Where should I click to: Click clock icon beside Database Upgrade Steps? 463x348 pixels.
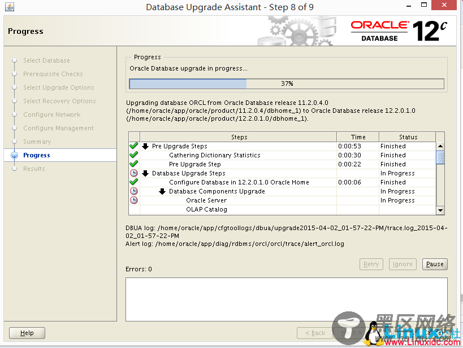(x=134, y=173)
